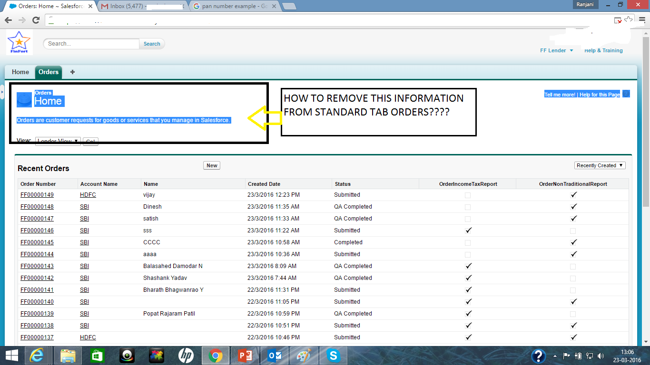Screen dimensions: 650x365
Task: Switch to the Gmail Inbox browser tab
Action: (x=143, y=7)
